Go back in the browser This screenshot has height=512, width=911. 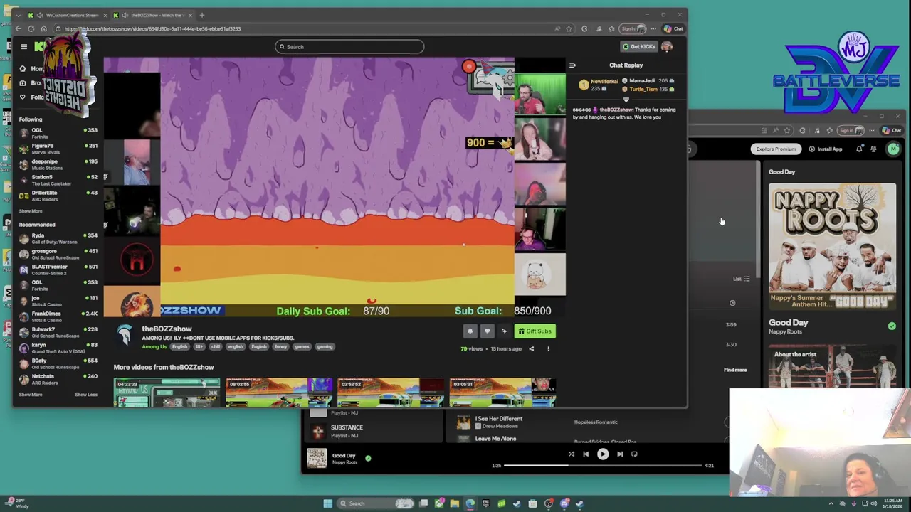pyautogui.click(x=19, y=29)
